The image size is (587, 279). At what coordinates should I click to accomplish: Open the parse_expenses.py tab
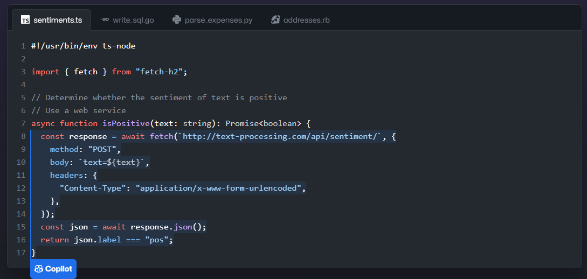(218, 20)
